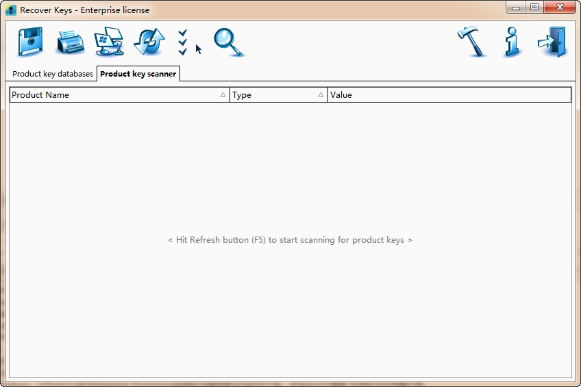Image resolution: width=581 pixels, height=387 pixels.
Task: Click the checkmarks list icon
Action: [182, 42]
